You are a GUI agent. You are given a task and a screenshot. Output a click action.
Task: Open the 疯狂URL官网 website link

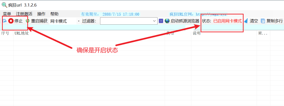pos(198,14)
